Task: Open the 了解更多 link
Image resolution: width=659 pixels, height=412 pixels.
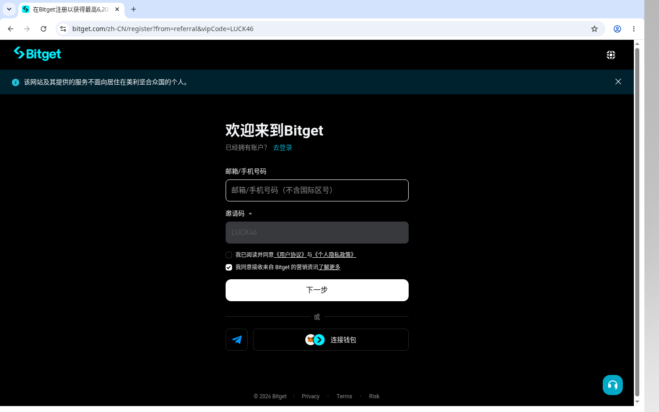Action: (329, 267)
